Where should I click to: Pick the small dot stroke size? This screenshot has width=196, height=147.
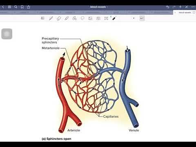[134, 18]
